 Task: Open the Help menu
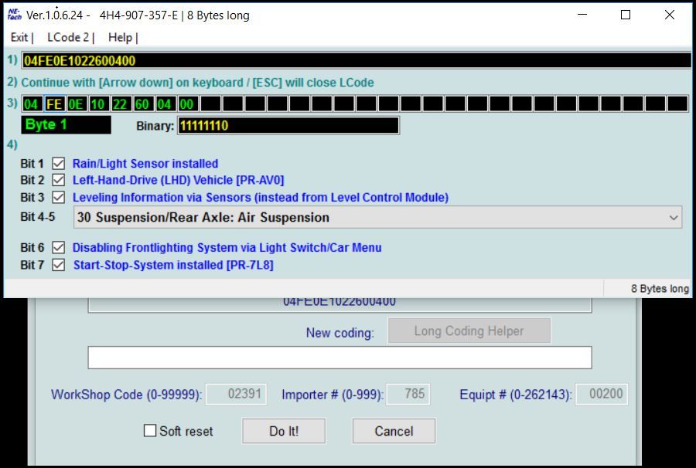click(121, 37)
